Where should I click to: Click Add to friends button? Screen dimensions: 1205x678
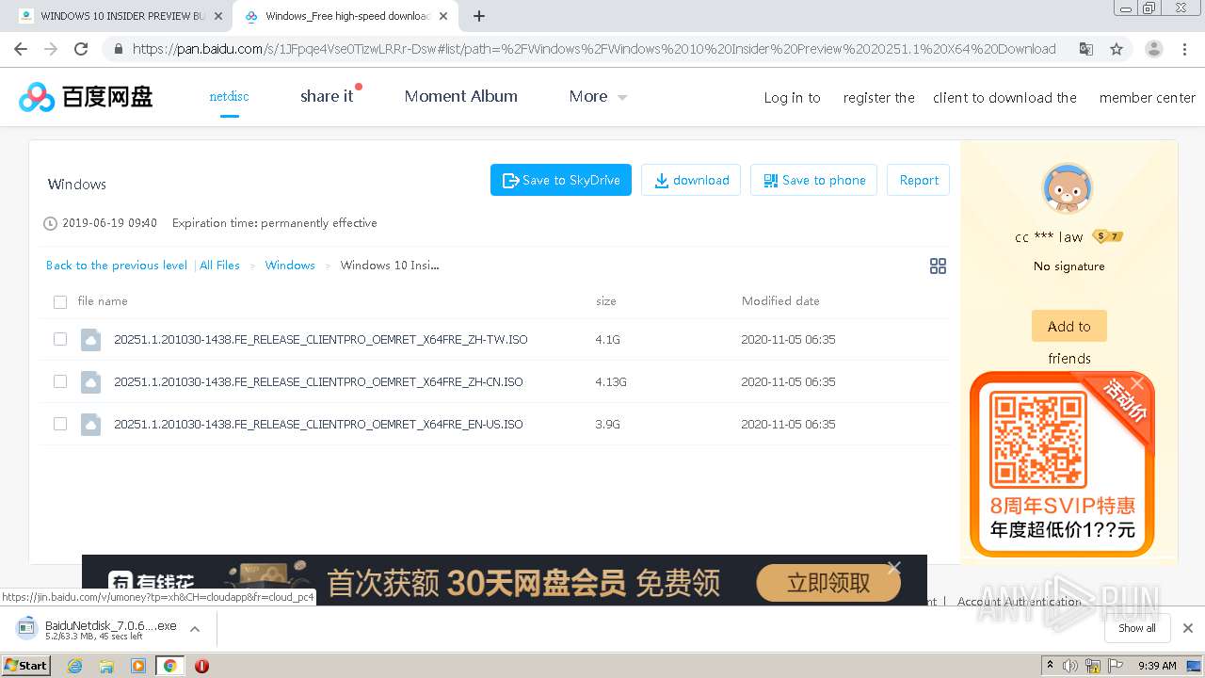coord(1068,327)
